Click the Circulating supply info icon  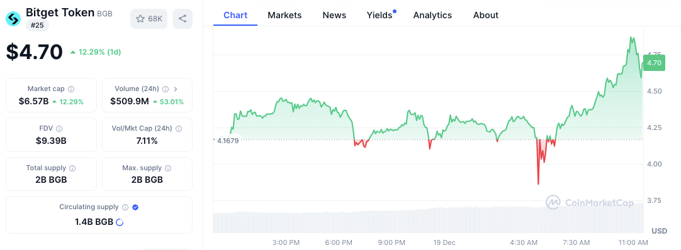point(125,207)
